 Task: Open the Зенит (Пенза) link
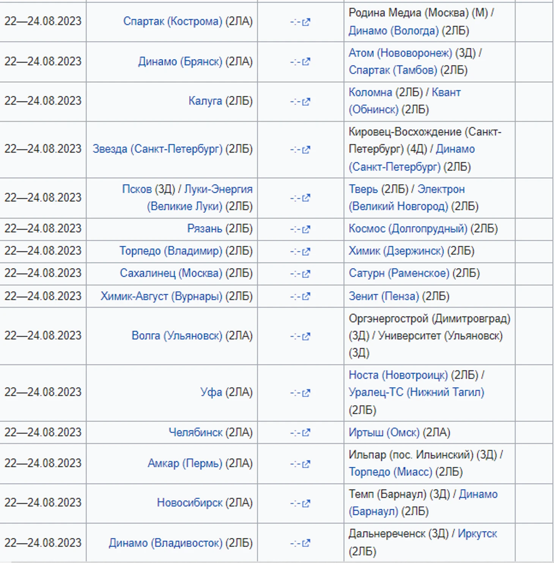tap(383, 296)
